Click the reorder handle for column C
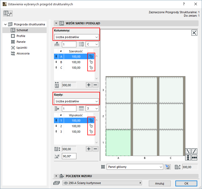 click(56, 68)
